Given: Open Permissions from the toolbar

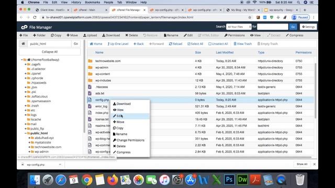Looking at the screenshot, I should (x=234, y=36).
